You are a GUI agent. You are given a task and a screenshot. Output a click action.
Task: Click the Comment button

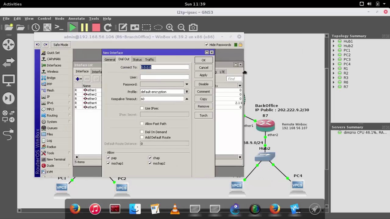[x=204, y=92]
